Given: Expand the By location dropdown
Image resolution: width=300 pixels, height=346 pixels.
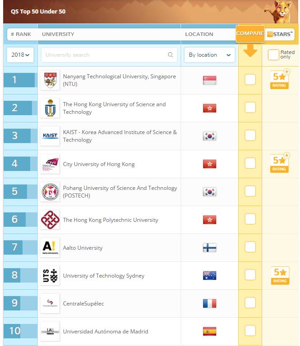Looking at the screenshot, I should coord(209,55).
